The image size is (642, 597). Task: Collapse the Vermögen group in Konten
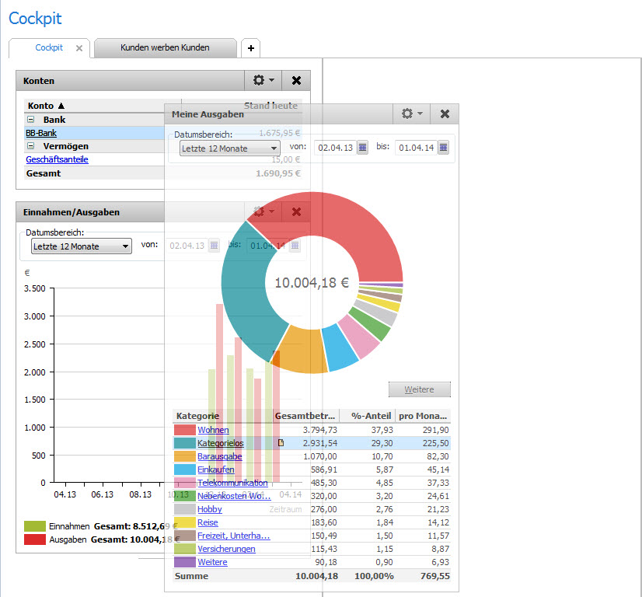click(x=31, y=146)
